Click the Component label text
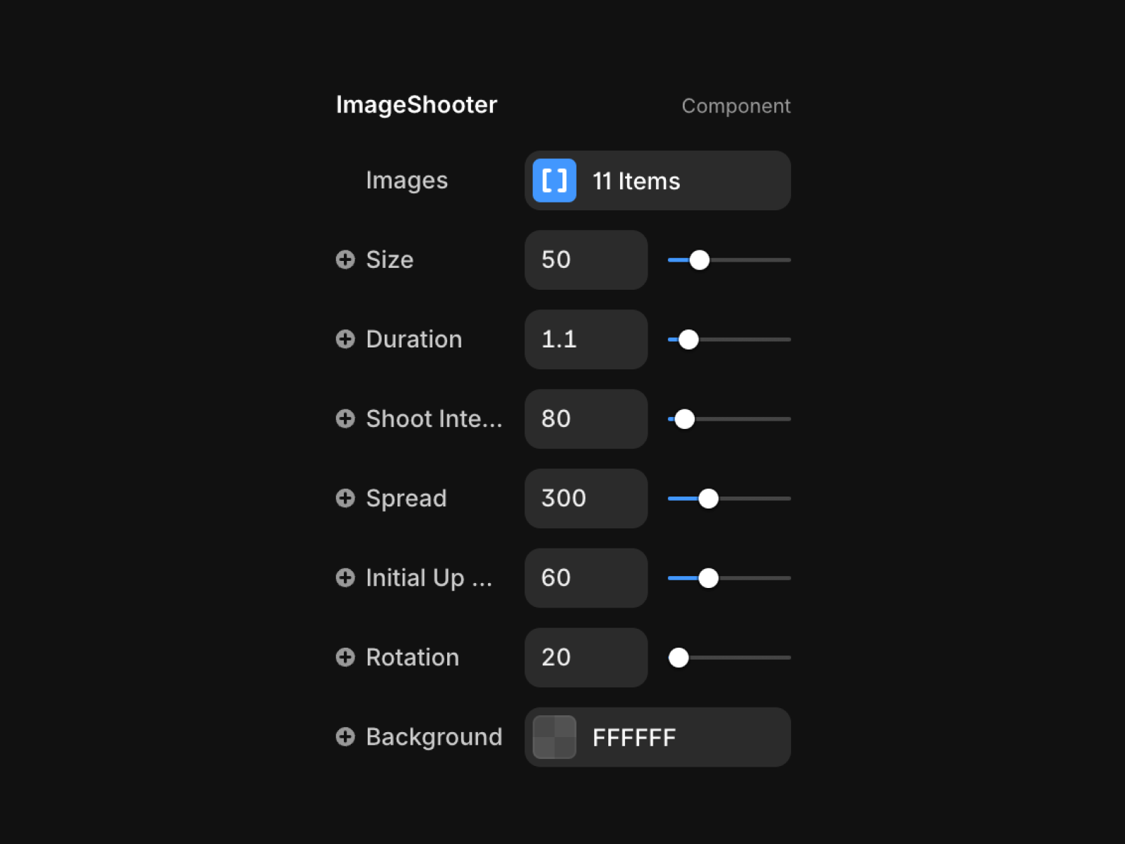1125x844 pixels. click(735, 106)
